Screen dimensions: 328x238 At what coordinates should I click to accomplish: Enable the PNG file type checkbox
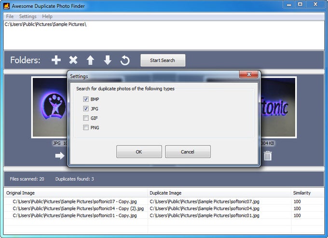[86, 127]
